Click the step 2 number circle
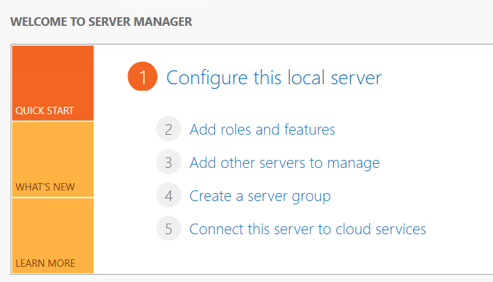The image size is (493, 282). tap(169, 129)
